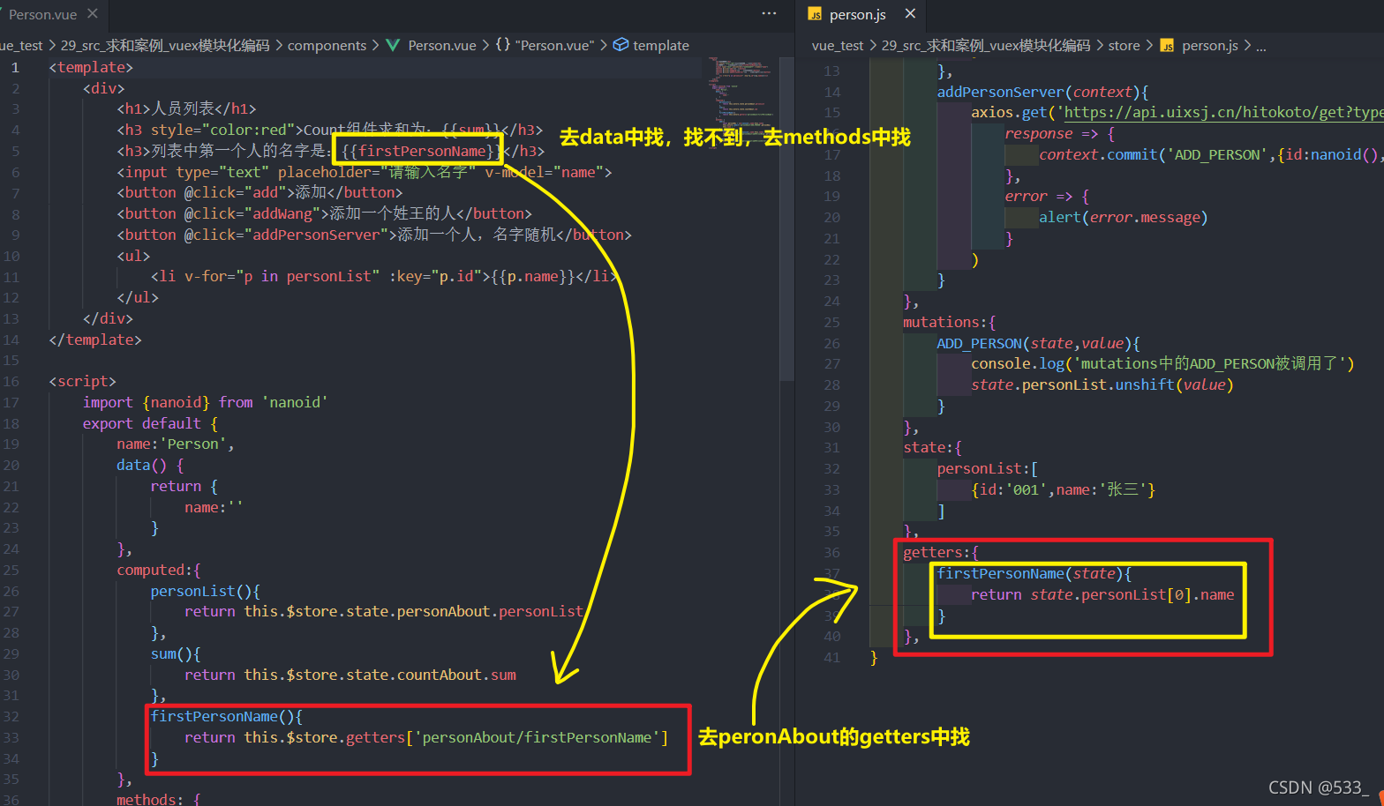Open the quoted "Person.vue" symbol breadcrumb
Screen dimensions: 1384x806
click(x=555, y=45)
